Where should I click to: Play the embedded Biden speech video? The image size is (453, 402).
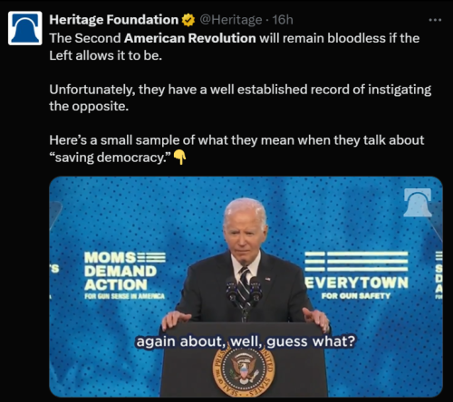pos(246,287)
